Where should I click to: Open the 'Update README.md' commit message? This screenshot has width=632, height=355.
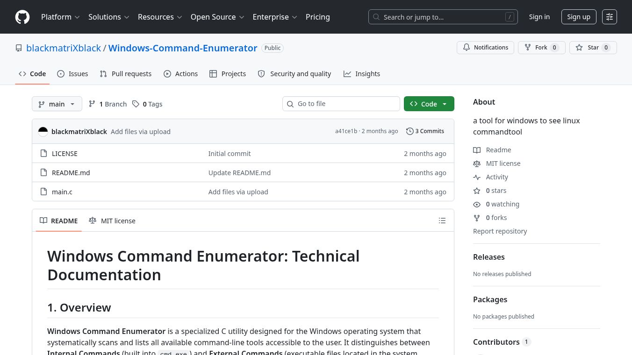click(239, 173)
